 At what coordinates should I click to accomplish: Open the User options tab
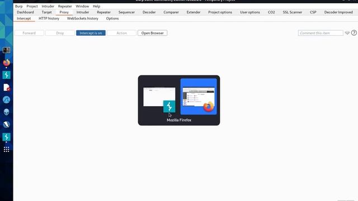click(x=250, y=12)
